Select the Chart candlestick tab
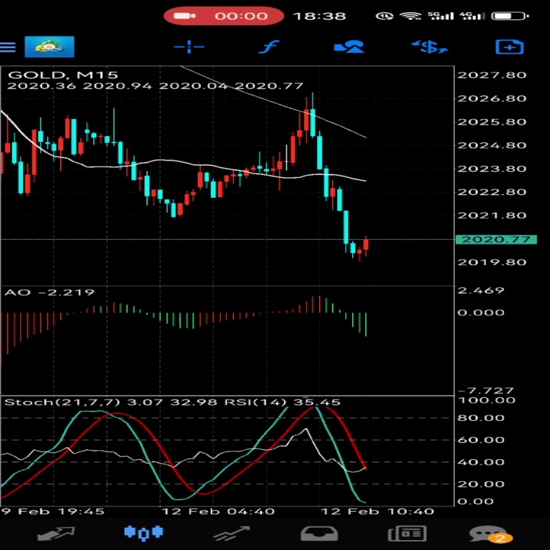 [x=144, y=533]
